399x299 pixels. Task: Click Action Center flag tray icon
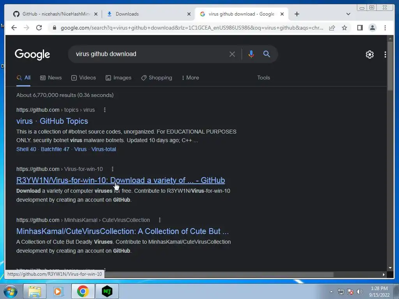click(x=350, y=292)
